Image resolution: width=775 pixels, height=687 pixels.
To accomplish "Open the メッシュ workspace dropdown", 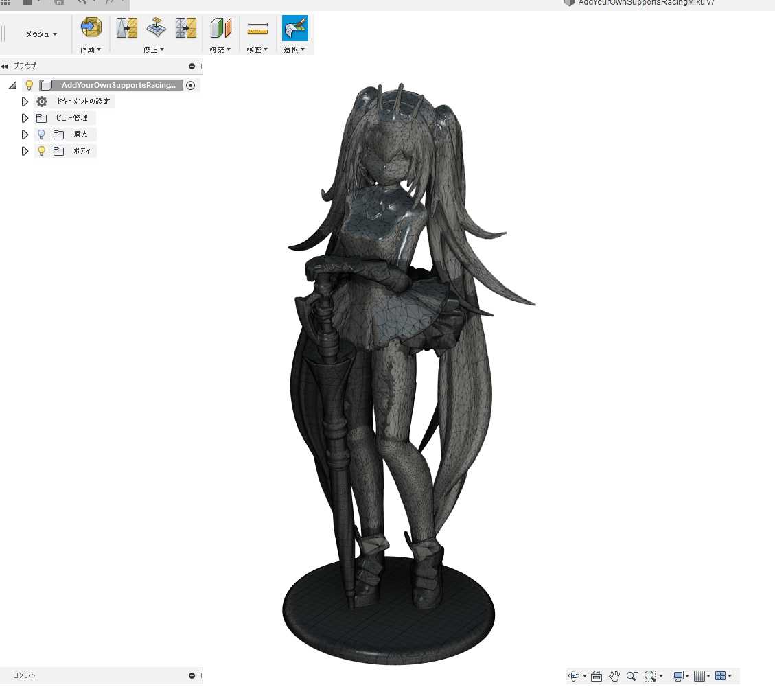I will point(41,34).
